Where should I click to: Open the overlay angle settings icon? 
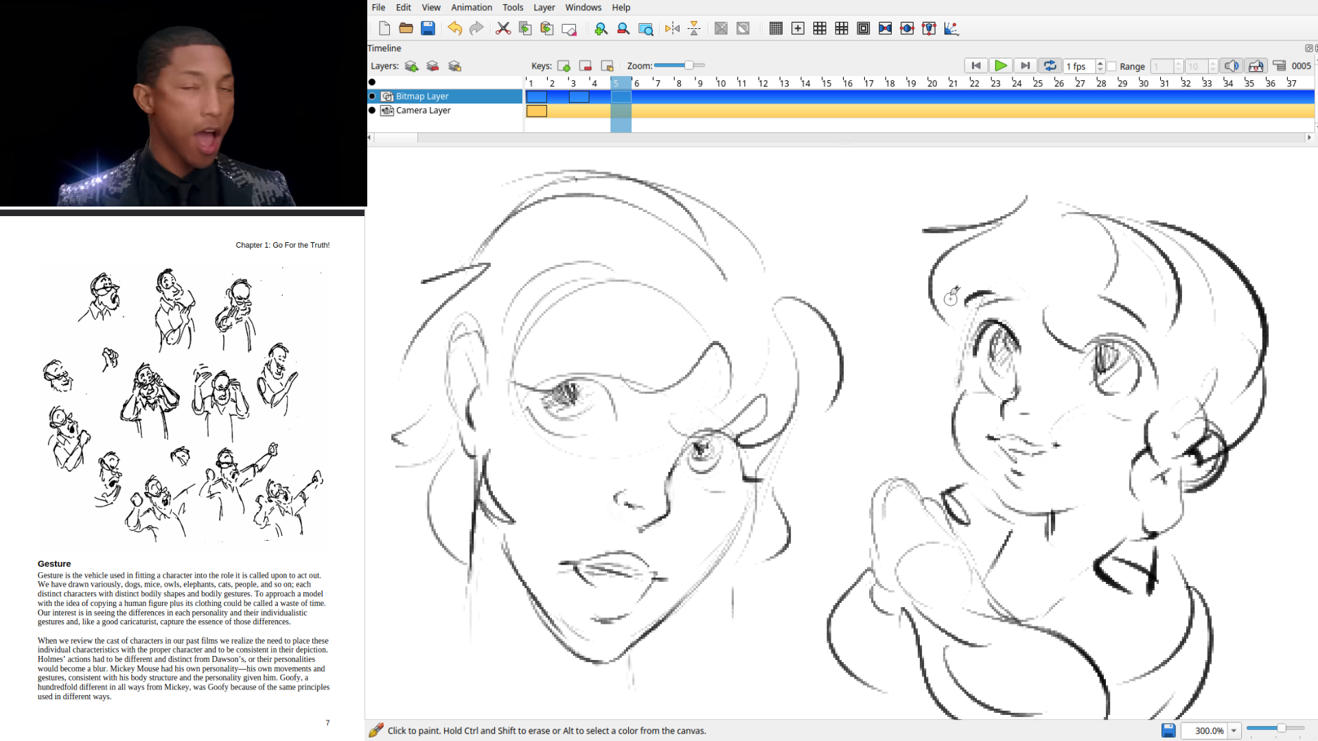click(951, 28)
